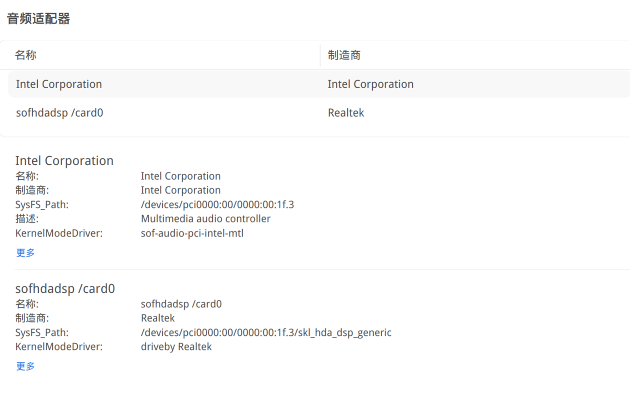Click the Intel Corporation details section heading
This screenshot has width=630, height=409.
(x=64, y=161)
